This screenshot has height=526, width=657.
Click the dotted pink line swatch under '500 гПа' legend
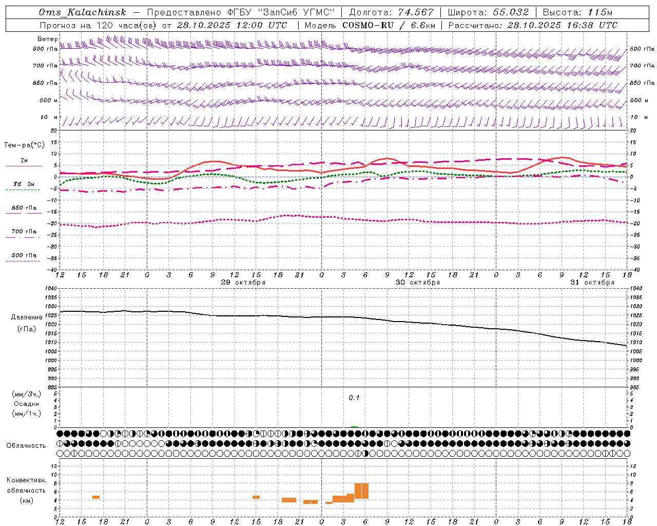pos(23,261)
